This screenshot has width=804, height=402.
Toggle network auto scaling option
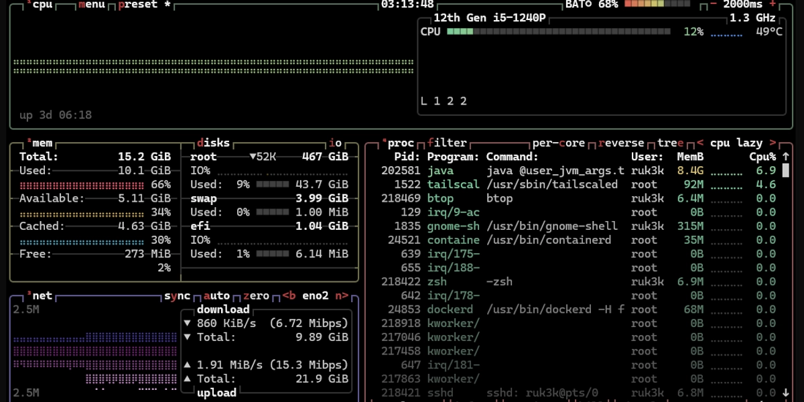click(x=216, y=295)
